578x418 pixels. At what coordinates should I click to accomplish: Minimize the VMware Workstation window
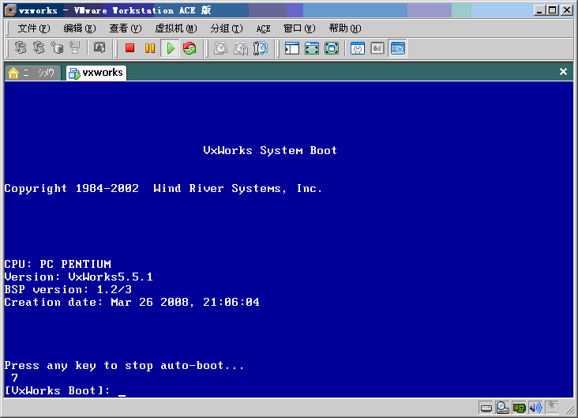(539, 10)
